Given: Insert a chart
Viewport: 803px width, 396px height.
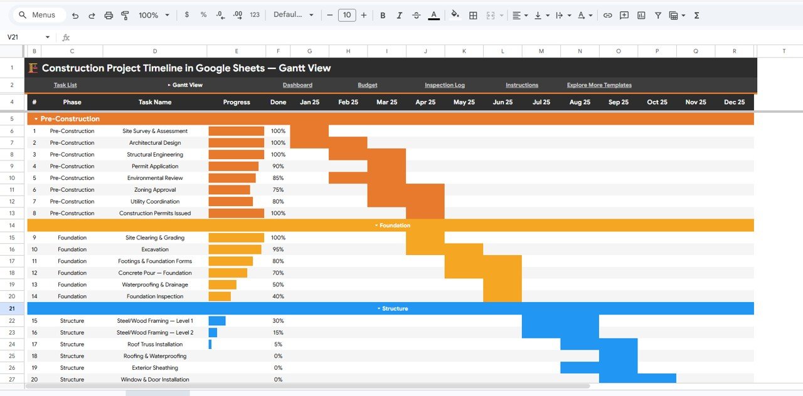Looking at the screenshot, I should tap(641, 15).
